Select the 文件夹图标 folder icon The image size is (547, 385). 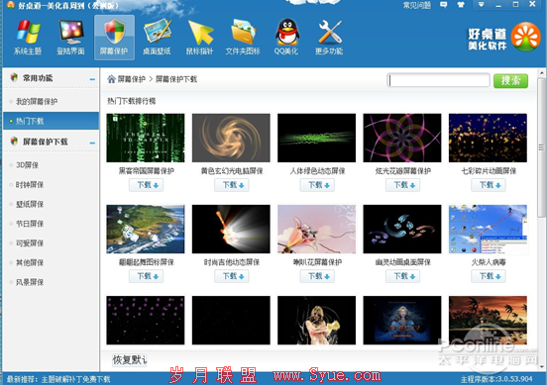point(243,32)
